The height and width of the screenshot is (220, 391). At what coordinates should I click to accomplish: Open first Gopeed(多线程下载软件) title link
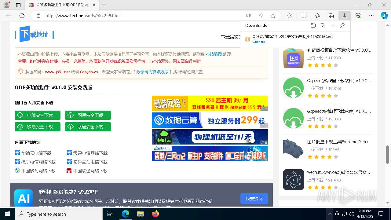[x=339, y=81]
